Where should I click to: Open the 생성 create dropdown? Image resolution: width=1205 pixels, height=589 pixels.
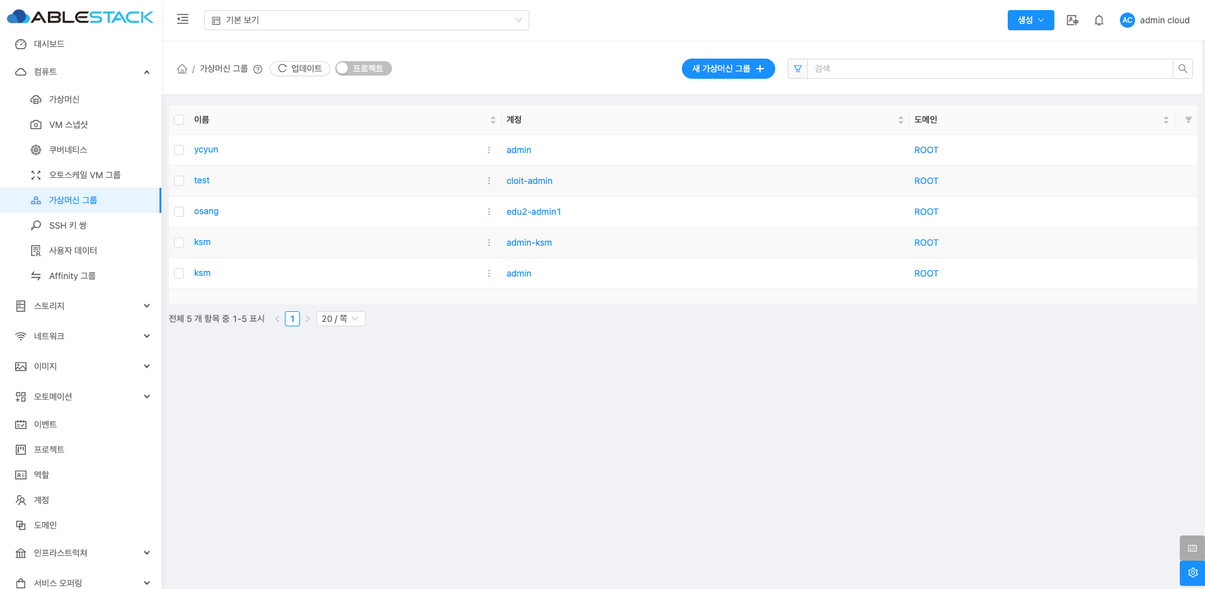tap(1030, 20)
